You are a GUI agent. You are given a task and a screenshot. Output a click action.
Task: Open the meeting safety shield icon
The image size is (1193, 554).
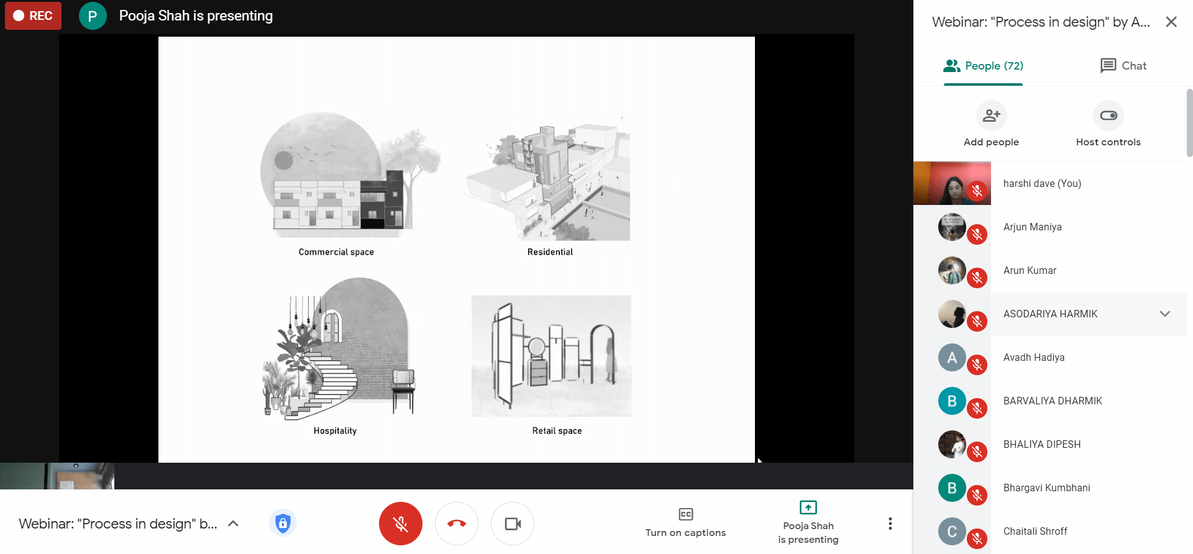point(283,523)
